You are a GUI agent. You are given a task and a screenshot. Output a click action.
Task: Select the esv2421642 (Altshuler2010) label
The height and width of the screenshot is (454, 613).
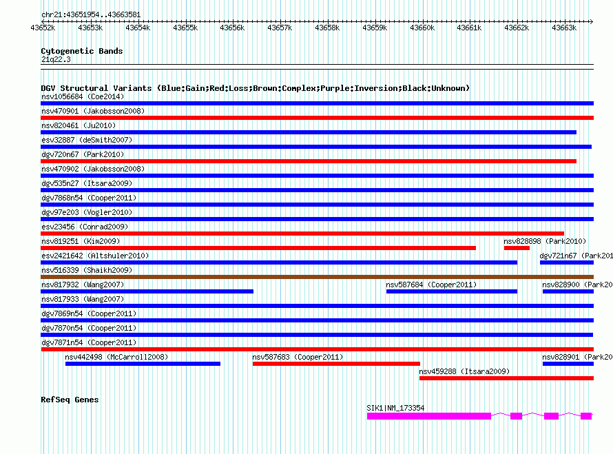pos(95,256)
